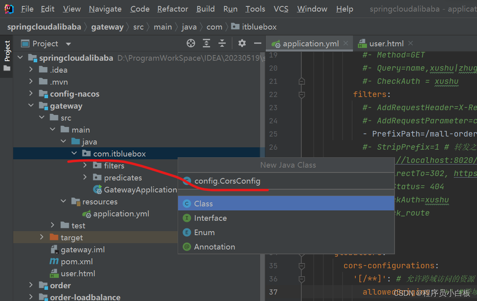Click the GatewayApplication class icon

coord(97,190)
